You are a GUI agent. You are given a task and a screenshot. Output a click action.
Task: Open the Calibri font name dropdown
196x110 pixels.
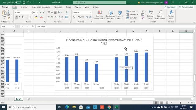tap(32, 13)
